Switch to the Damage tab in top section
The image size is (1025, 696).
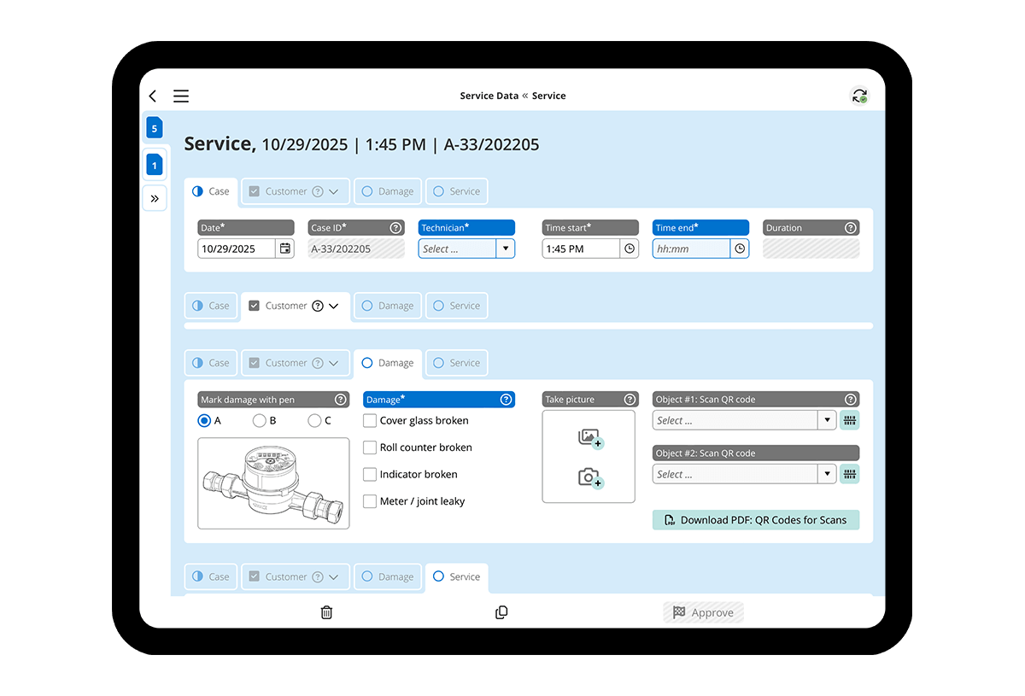pos(387,191)
